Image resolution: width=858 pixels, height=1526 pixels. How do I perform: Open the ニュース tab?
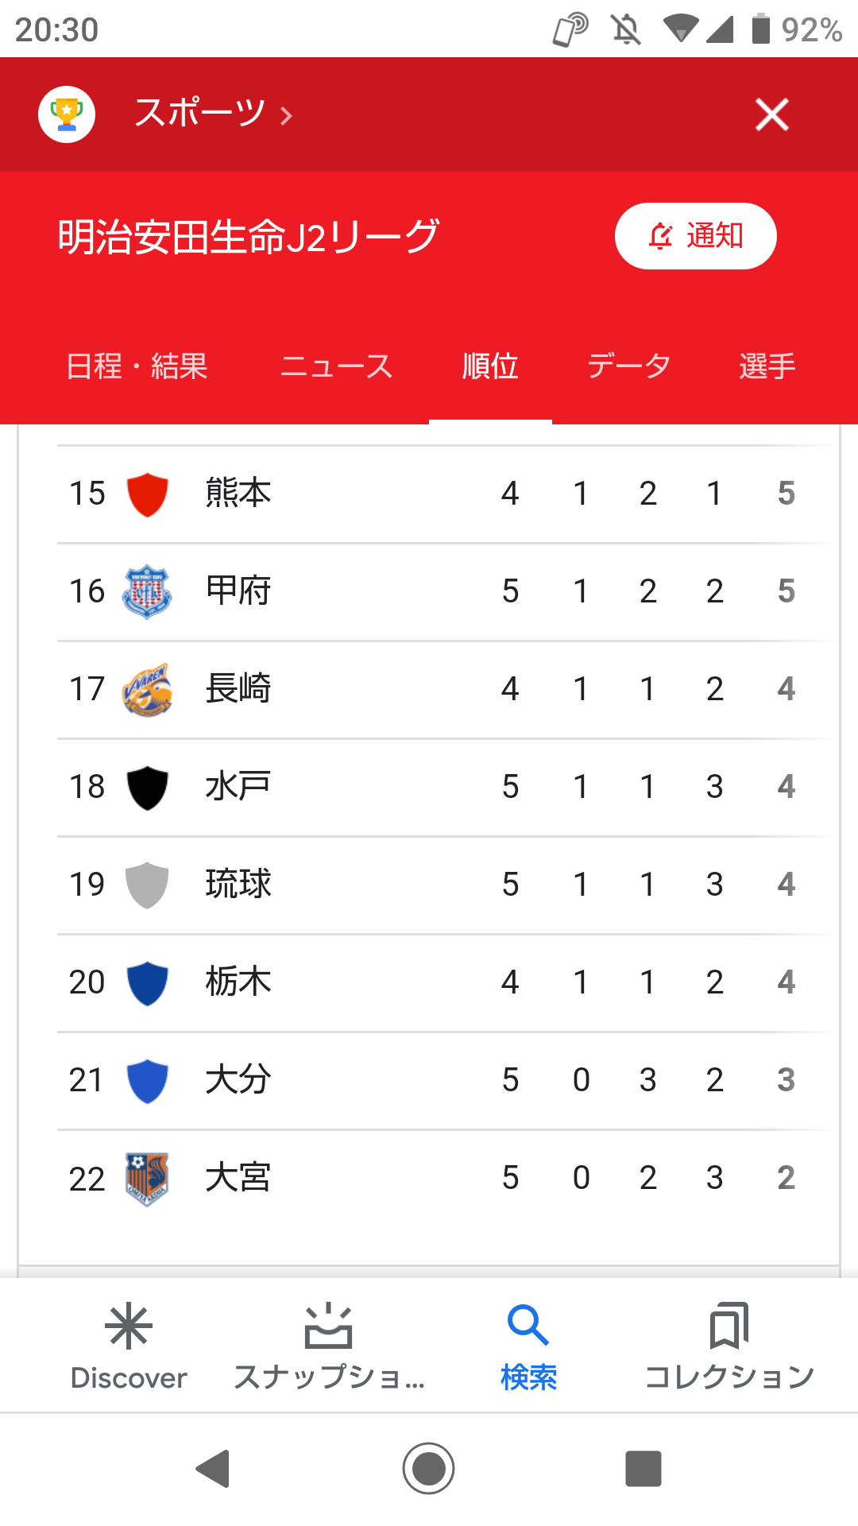point(337,366)
